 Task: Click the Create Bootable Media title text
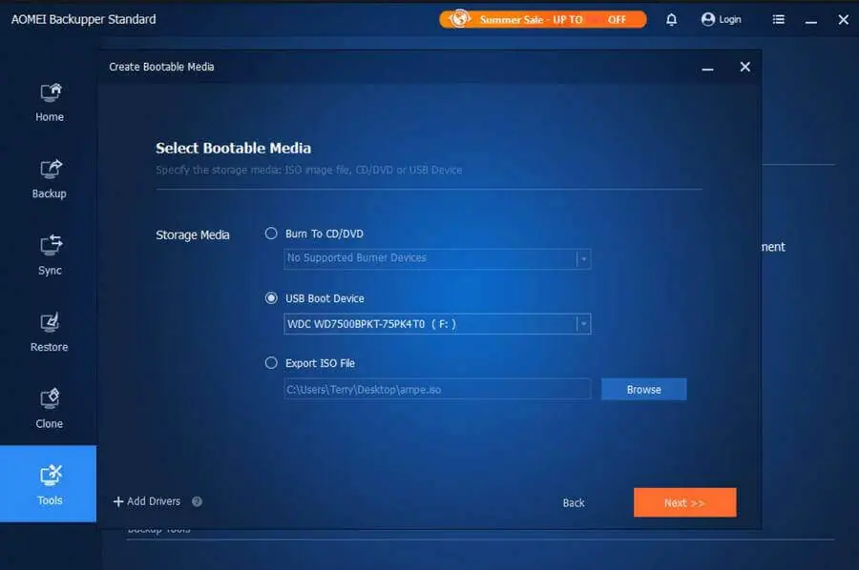pos(161,67)
